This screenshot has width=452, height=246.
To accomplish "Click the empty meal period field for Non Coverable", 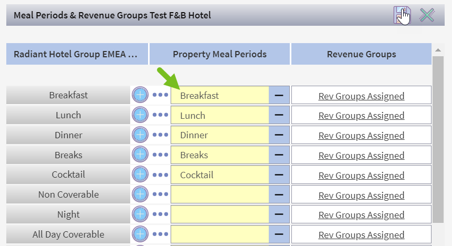I will point(219,194).
